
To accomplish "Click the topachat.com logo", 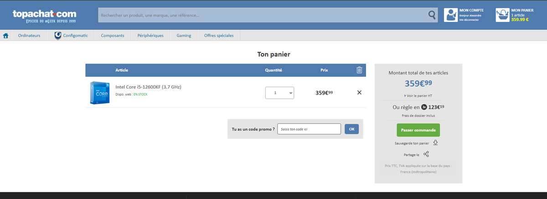I will click(x=45, y=17).
